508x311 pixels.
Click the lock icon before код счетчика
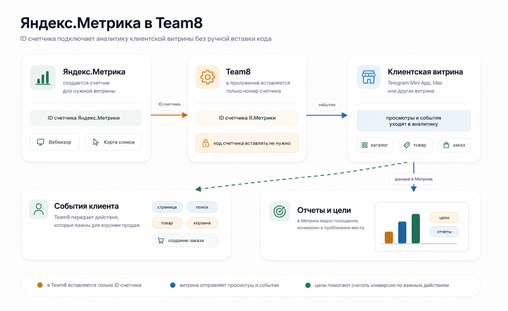tap(206, 143)
